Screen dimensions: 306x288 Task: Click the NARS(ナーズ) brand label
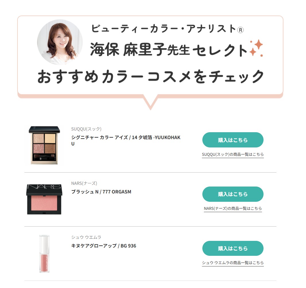click(x=84, y=183)
